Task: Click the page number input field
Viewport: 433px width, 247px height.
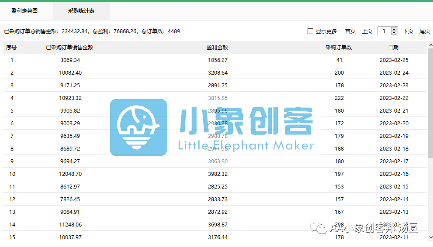Action: [x=385, y=31]
